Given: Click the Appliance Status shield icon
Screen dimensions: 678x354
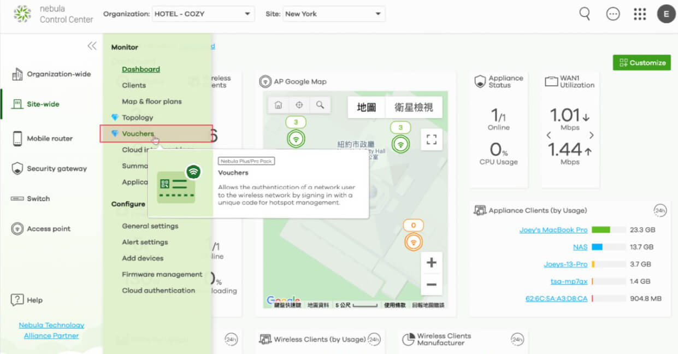Looking at the screenshot, I should point(480,81).
